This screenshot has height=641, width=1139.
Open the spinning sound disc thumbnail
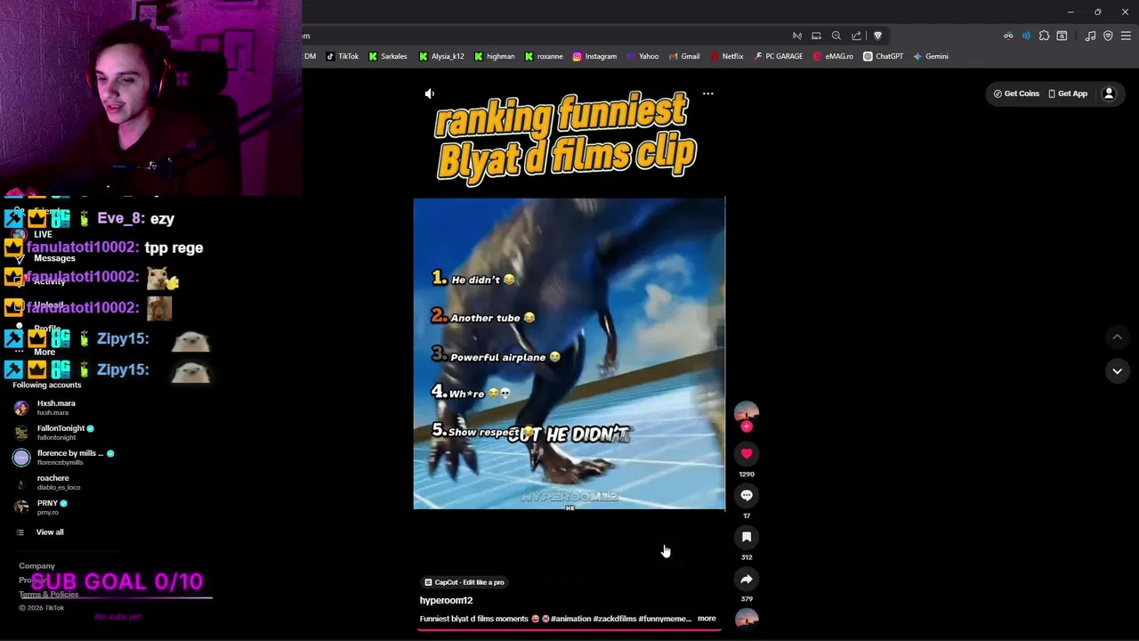[x=747, y=621]
